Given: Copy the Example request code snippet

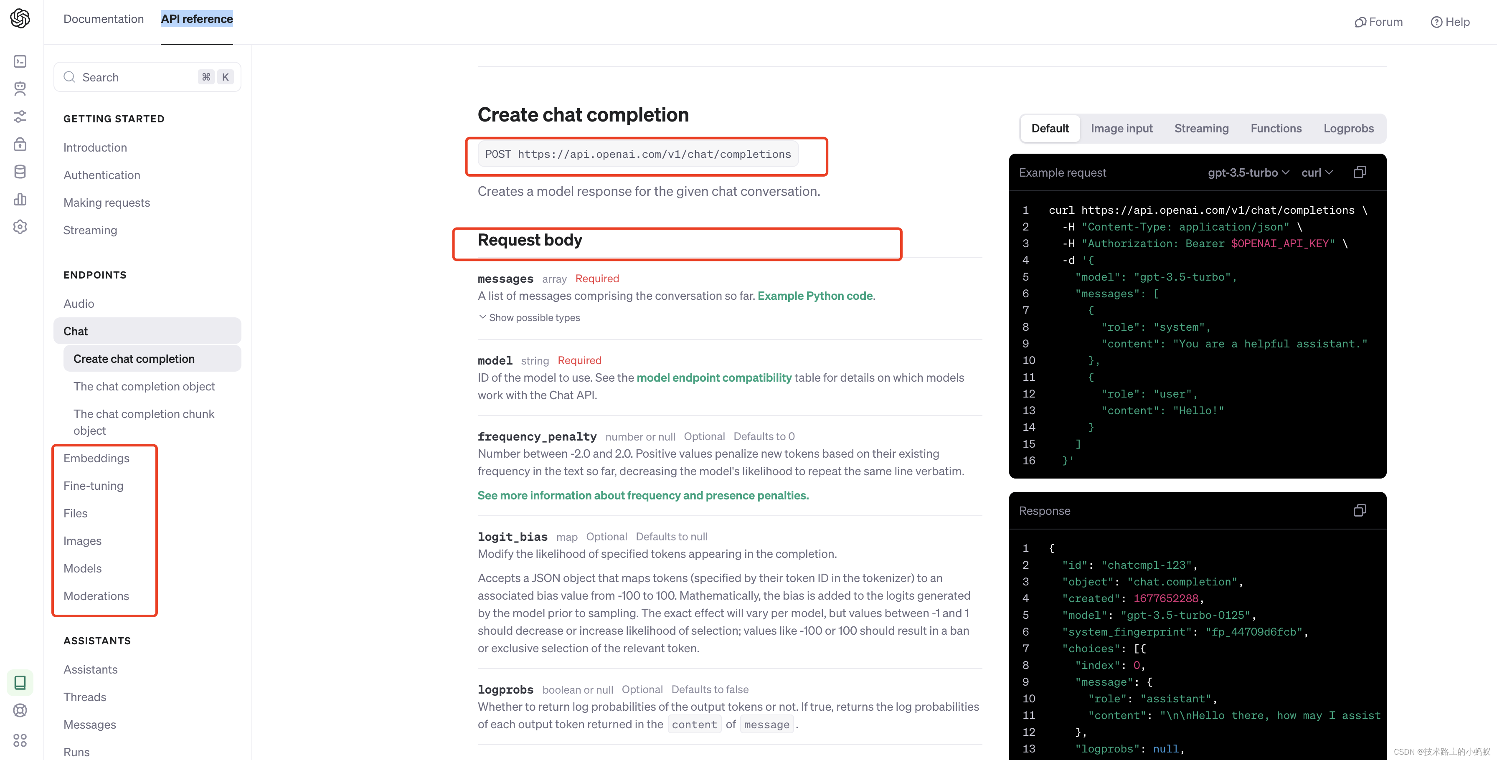Looking at the screenshot, I should 1360,172.
